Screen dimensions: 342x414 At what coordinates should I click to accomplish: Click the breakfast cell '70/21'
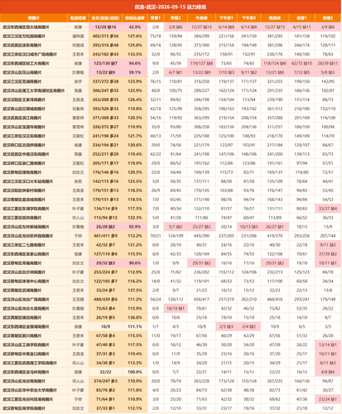coord(156,236)
